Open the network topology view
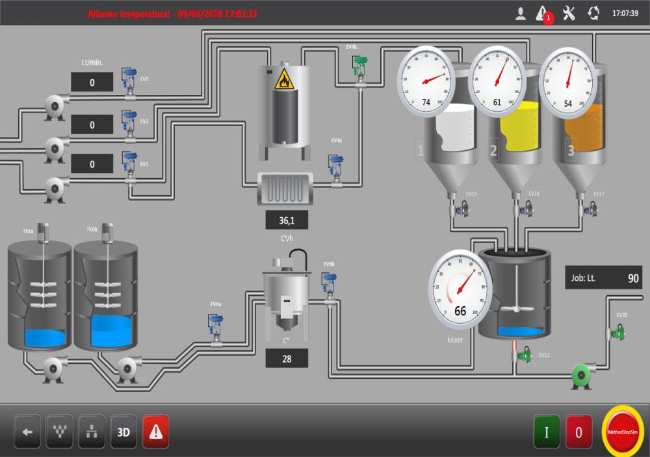The width and height of the screenshot is (650, 457). (59, 432)
